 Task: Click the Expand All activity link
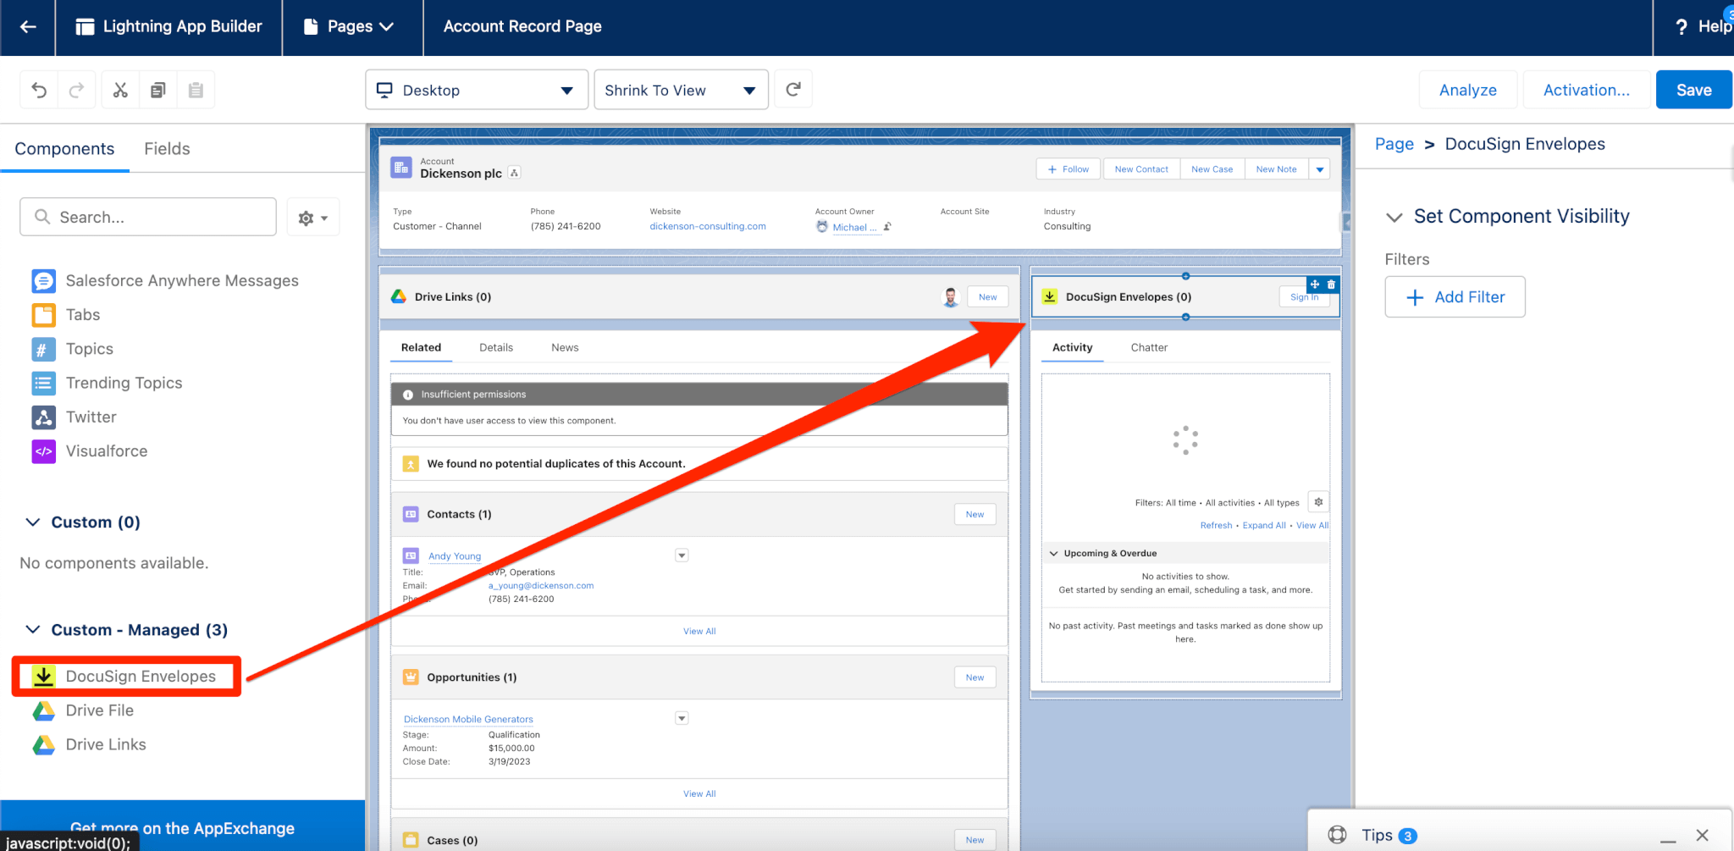click(1263, 526)
